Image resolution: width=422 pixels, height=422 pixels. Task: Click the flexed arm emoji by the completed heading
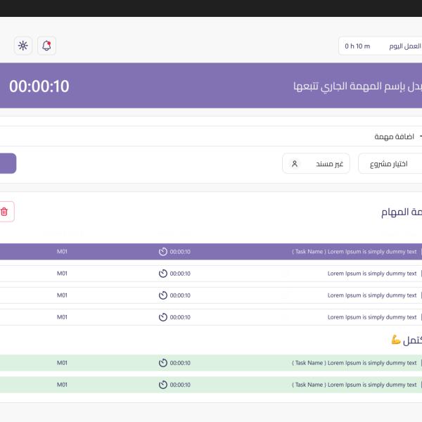pos(396,340)
